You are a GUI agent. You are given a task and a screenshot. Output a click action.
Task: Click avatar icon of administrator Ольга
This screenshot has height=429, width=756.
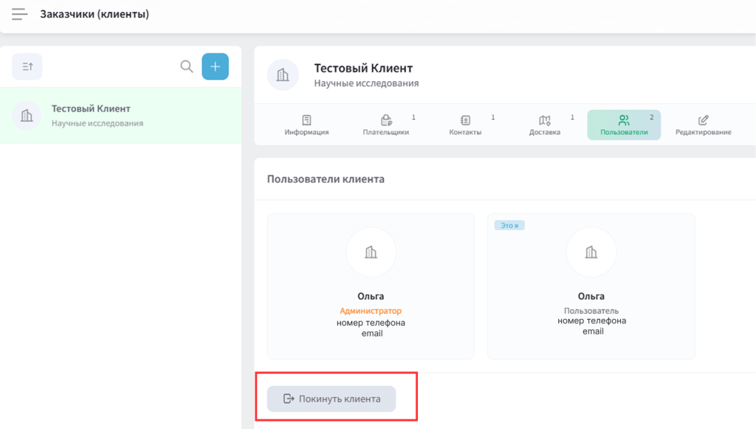[371, 253]
